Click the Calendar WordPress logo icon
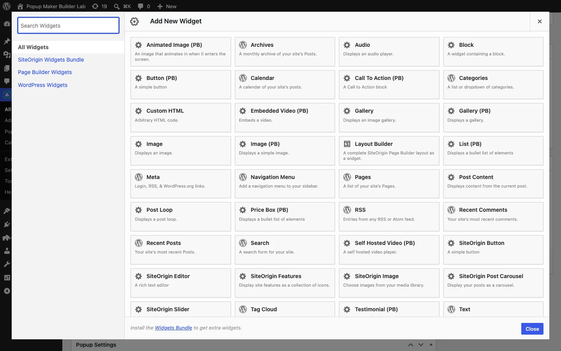 coord(243,78)
